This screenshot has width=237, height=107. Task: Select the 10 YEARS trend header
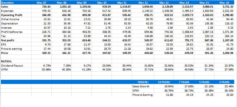164,82
